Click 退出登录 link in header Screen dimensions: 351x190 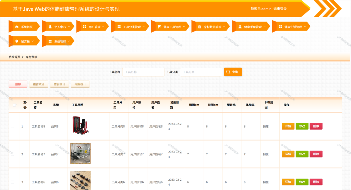(280, 9)
